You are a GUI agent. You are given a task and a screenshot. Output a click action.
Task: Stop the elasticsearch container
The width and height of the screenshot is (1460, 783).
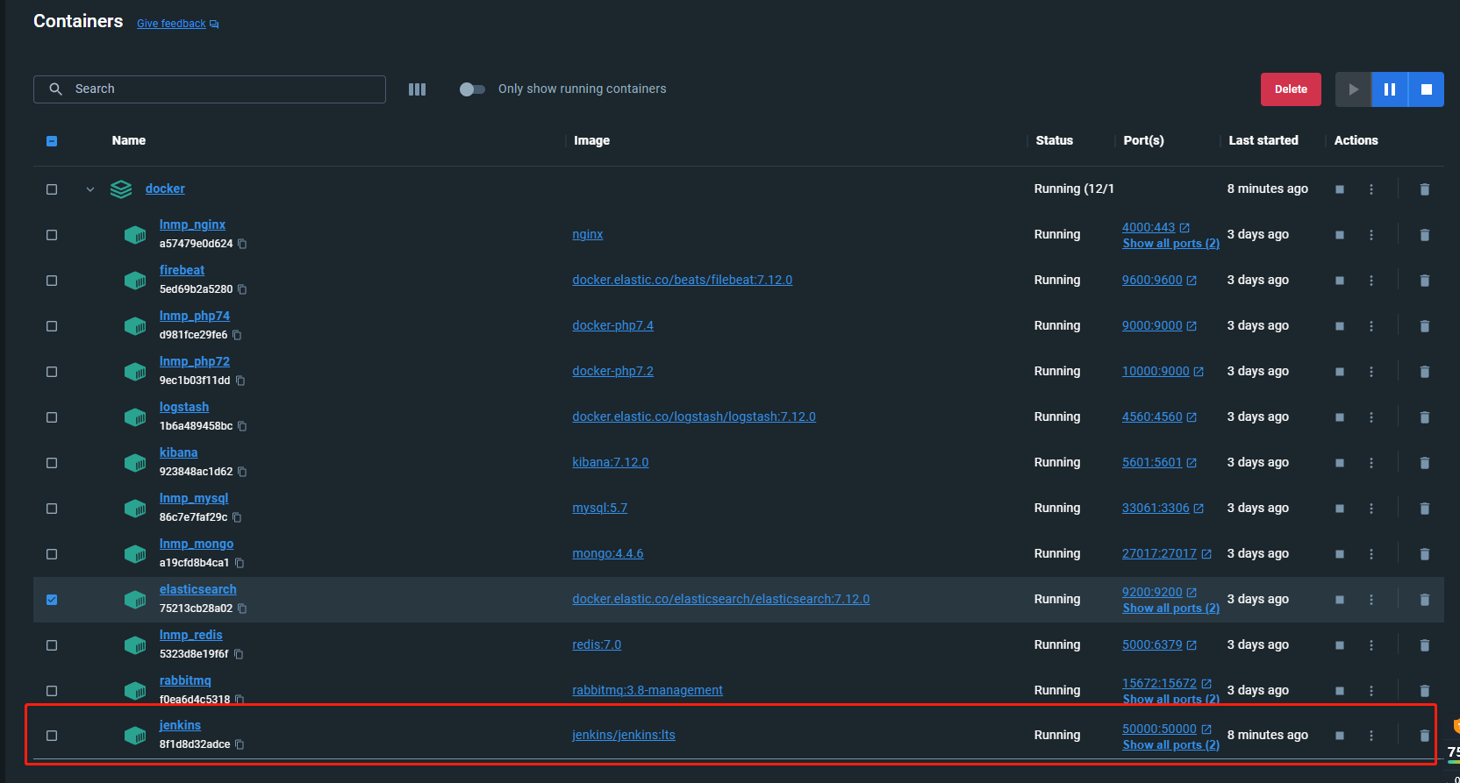click(1340, 600)
